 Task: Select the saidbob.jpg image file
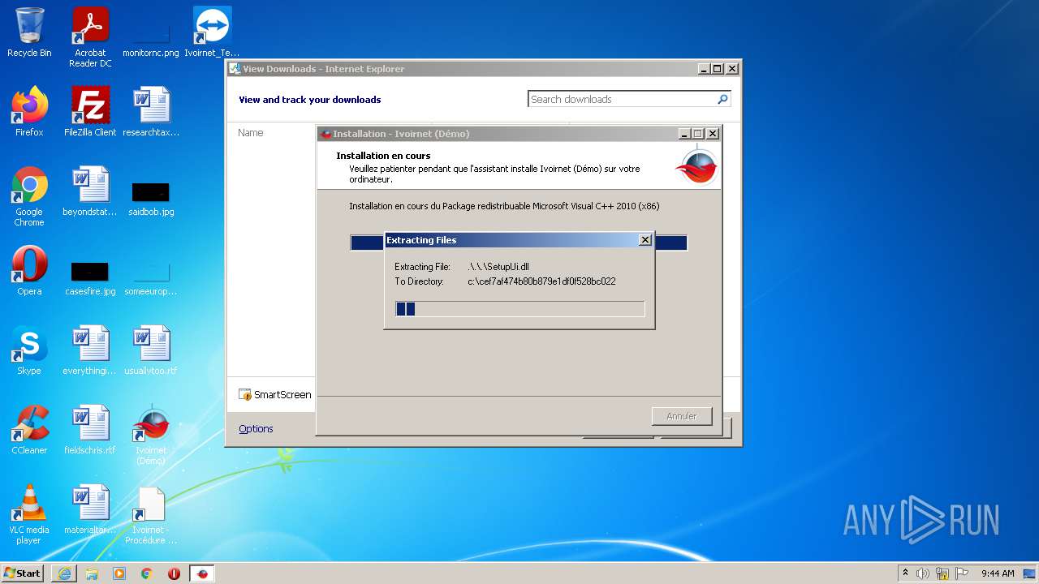[x=151, y=198]
